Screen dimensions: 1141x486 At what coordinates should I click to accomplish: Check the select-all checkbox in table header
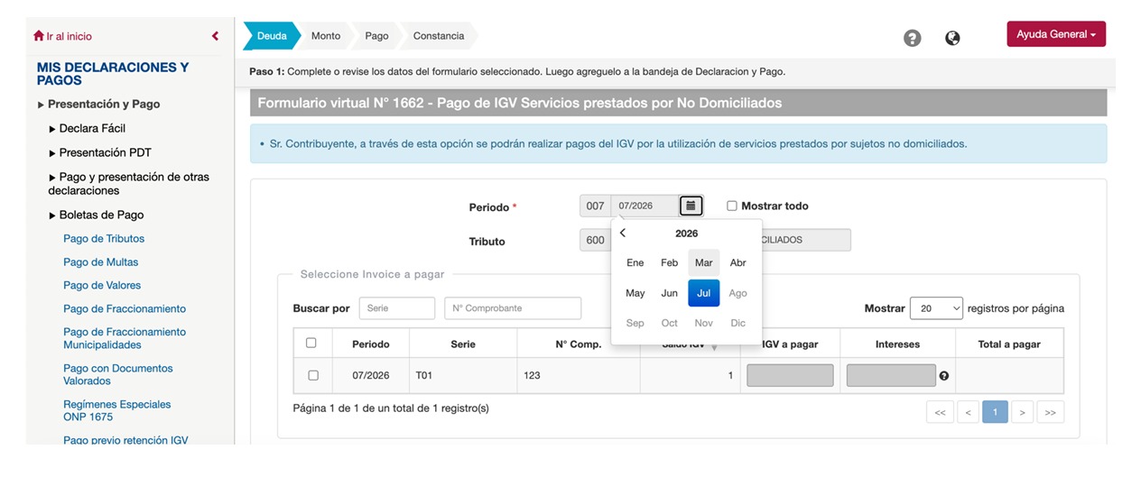tap(311, 343)
